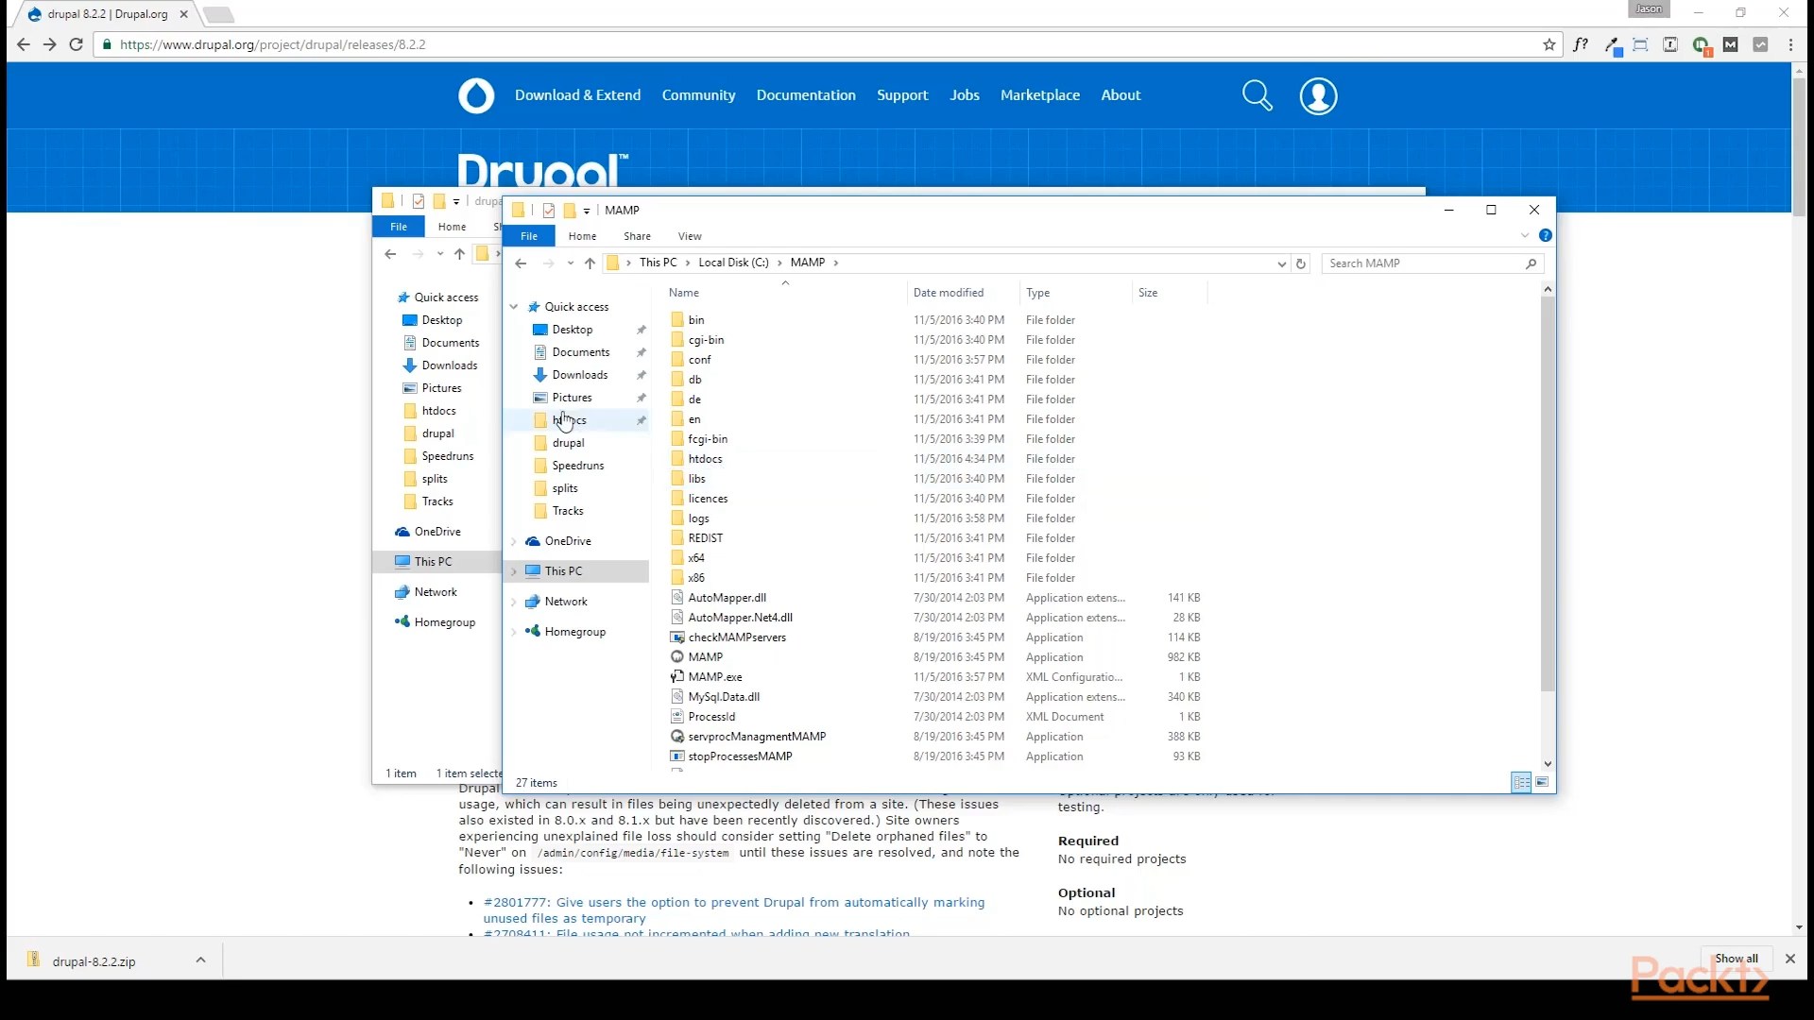This screenshot has height=1020, width=1814.
Task: Open the View ribbon tab
Action: tap(690, 236)
